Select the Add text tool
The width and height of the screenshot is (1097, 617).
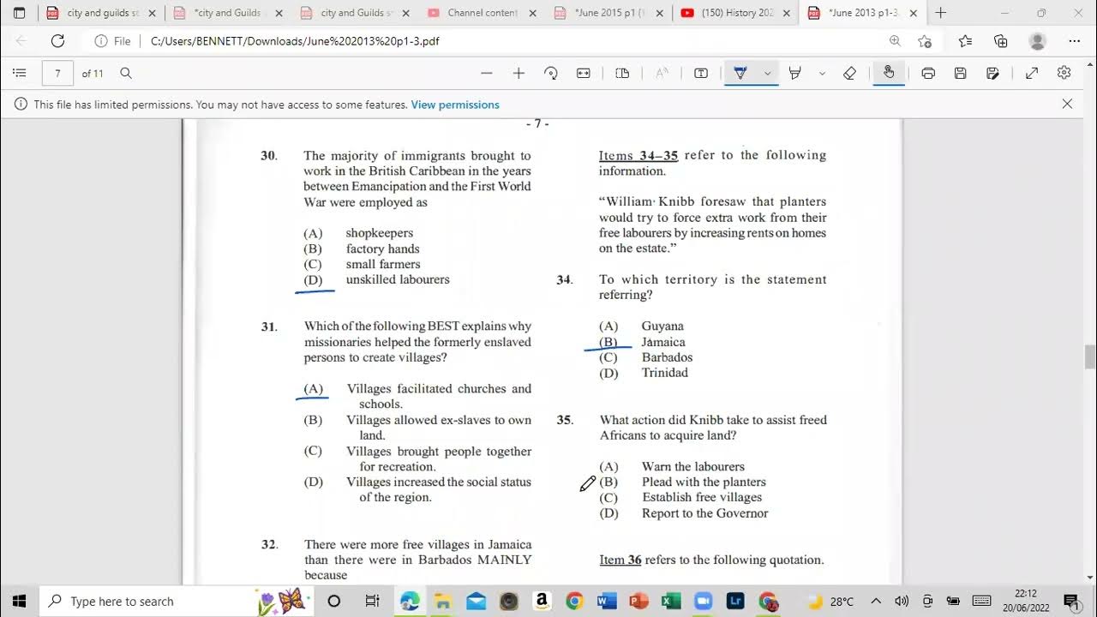coord(701,74)
